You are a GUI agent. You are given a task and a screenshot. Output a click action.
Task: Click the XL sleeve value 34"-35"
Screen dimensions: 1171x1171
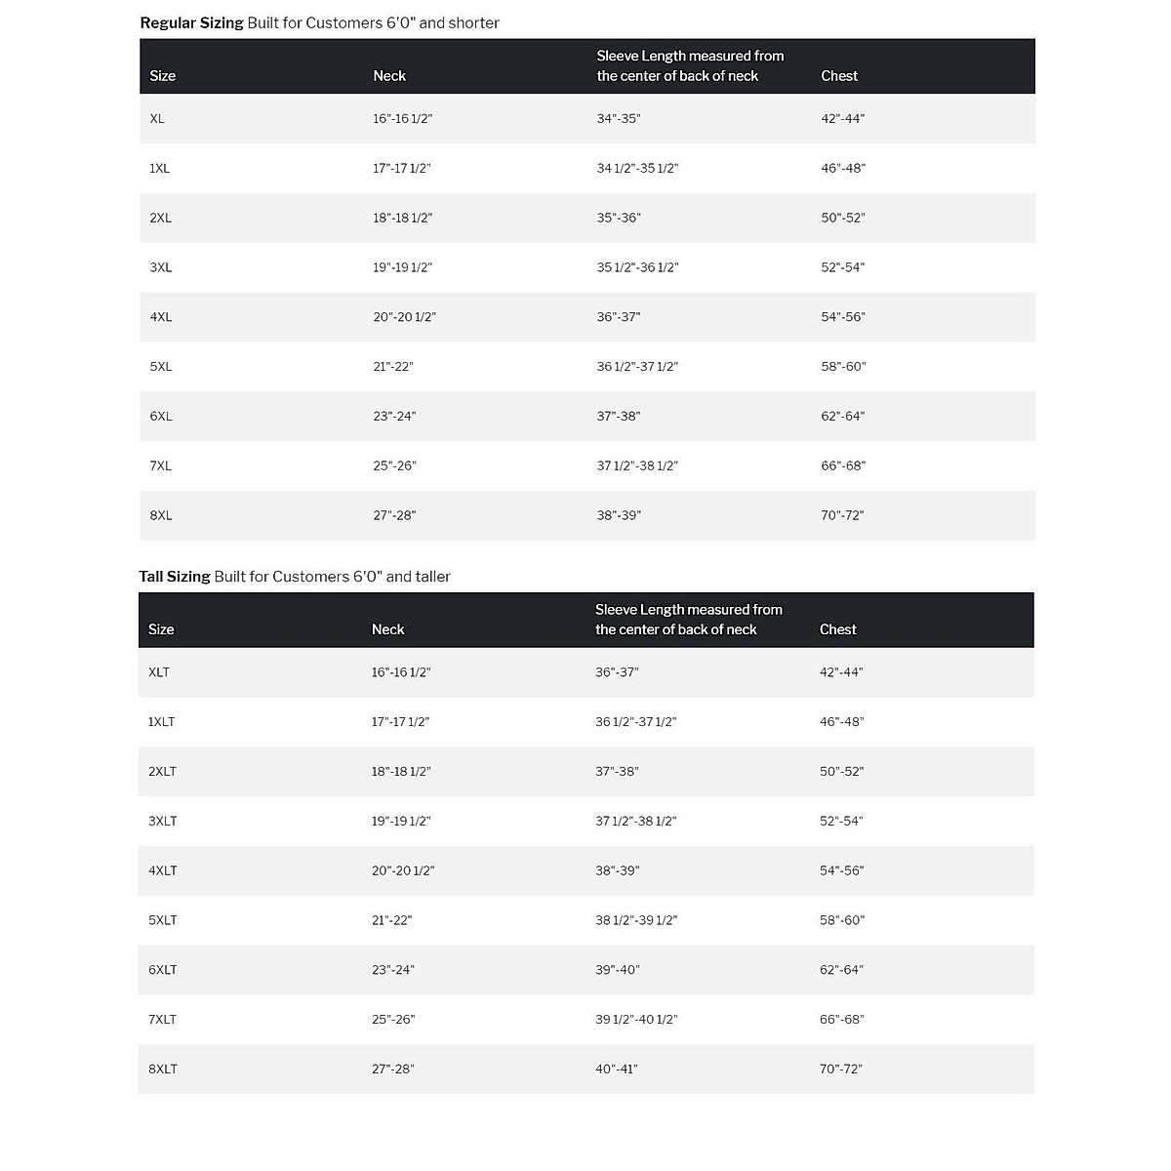pyautogui.click(x=619, y=118)
